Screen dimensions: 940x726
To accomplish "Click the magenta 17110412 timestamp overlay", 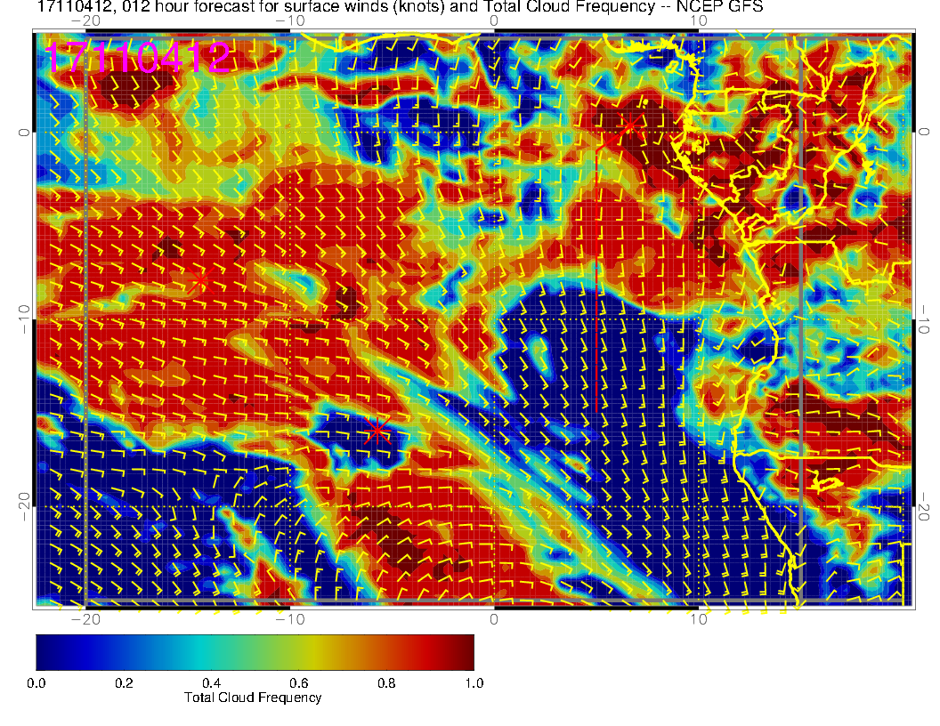I will 137,58.
